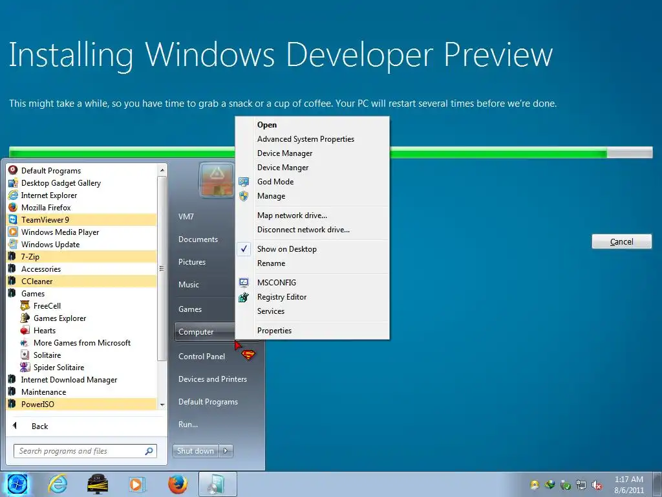The width and height of the screenshot is (662, 497).
Task: Click the search magnifier icon
Action: point(149,451)
